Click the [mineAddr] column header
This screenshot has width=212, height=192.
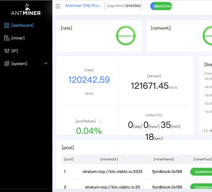point(109,159)
